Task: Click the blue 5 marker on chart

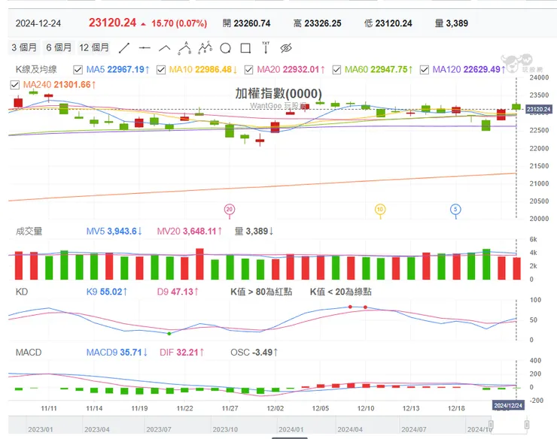Action: click(455, 210)
